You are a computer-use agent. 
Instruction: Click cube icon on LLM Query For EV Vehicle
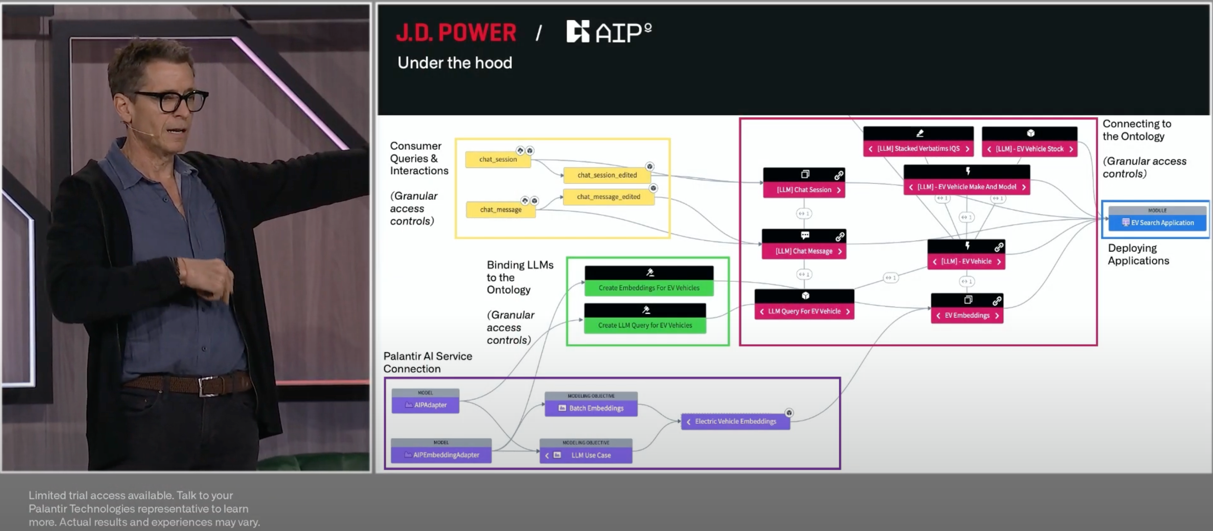pyautogui.click(x=805, y=296)
